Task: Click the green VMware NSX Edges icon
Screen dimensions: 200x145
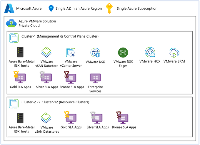Action: pos(123,53)
